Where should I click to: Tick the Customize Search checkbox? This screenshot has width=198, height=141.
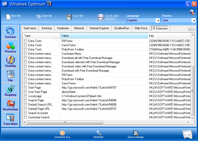25,117
